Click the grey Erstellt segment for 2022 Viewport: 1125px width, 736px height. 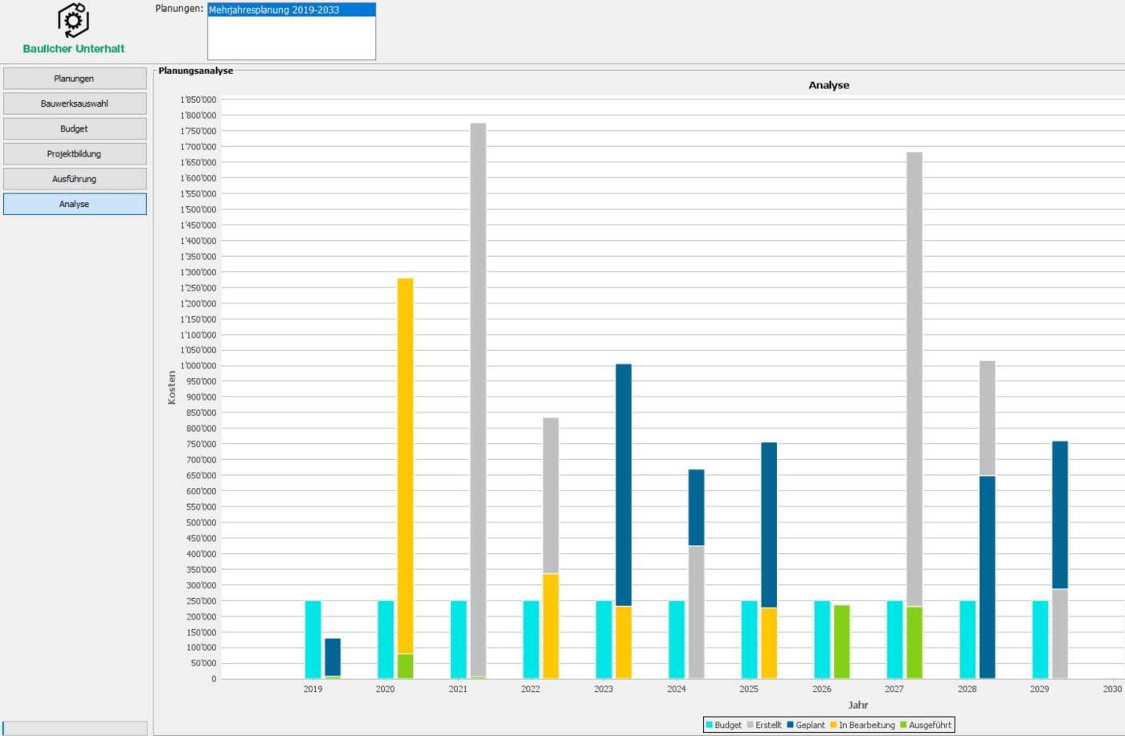[x=550, y=496]
